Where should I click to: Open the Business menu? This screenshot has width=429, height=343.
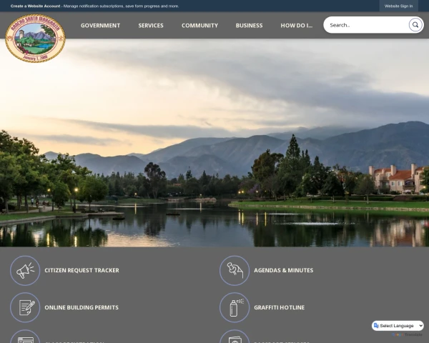pos(249,26)
